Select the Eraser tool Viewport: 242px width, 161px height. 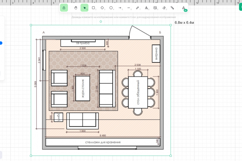pyautogui.click(x=164, y=8)
